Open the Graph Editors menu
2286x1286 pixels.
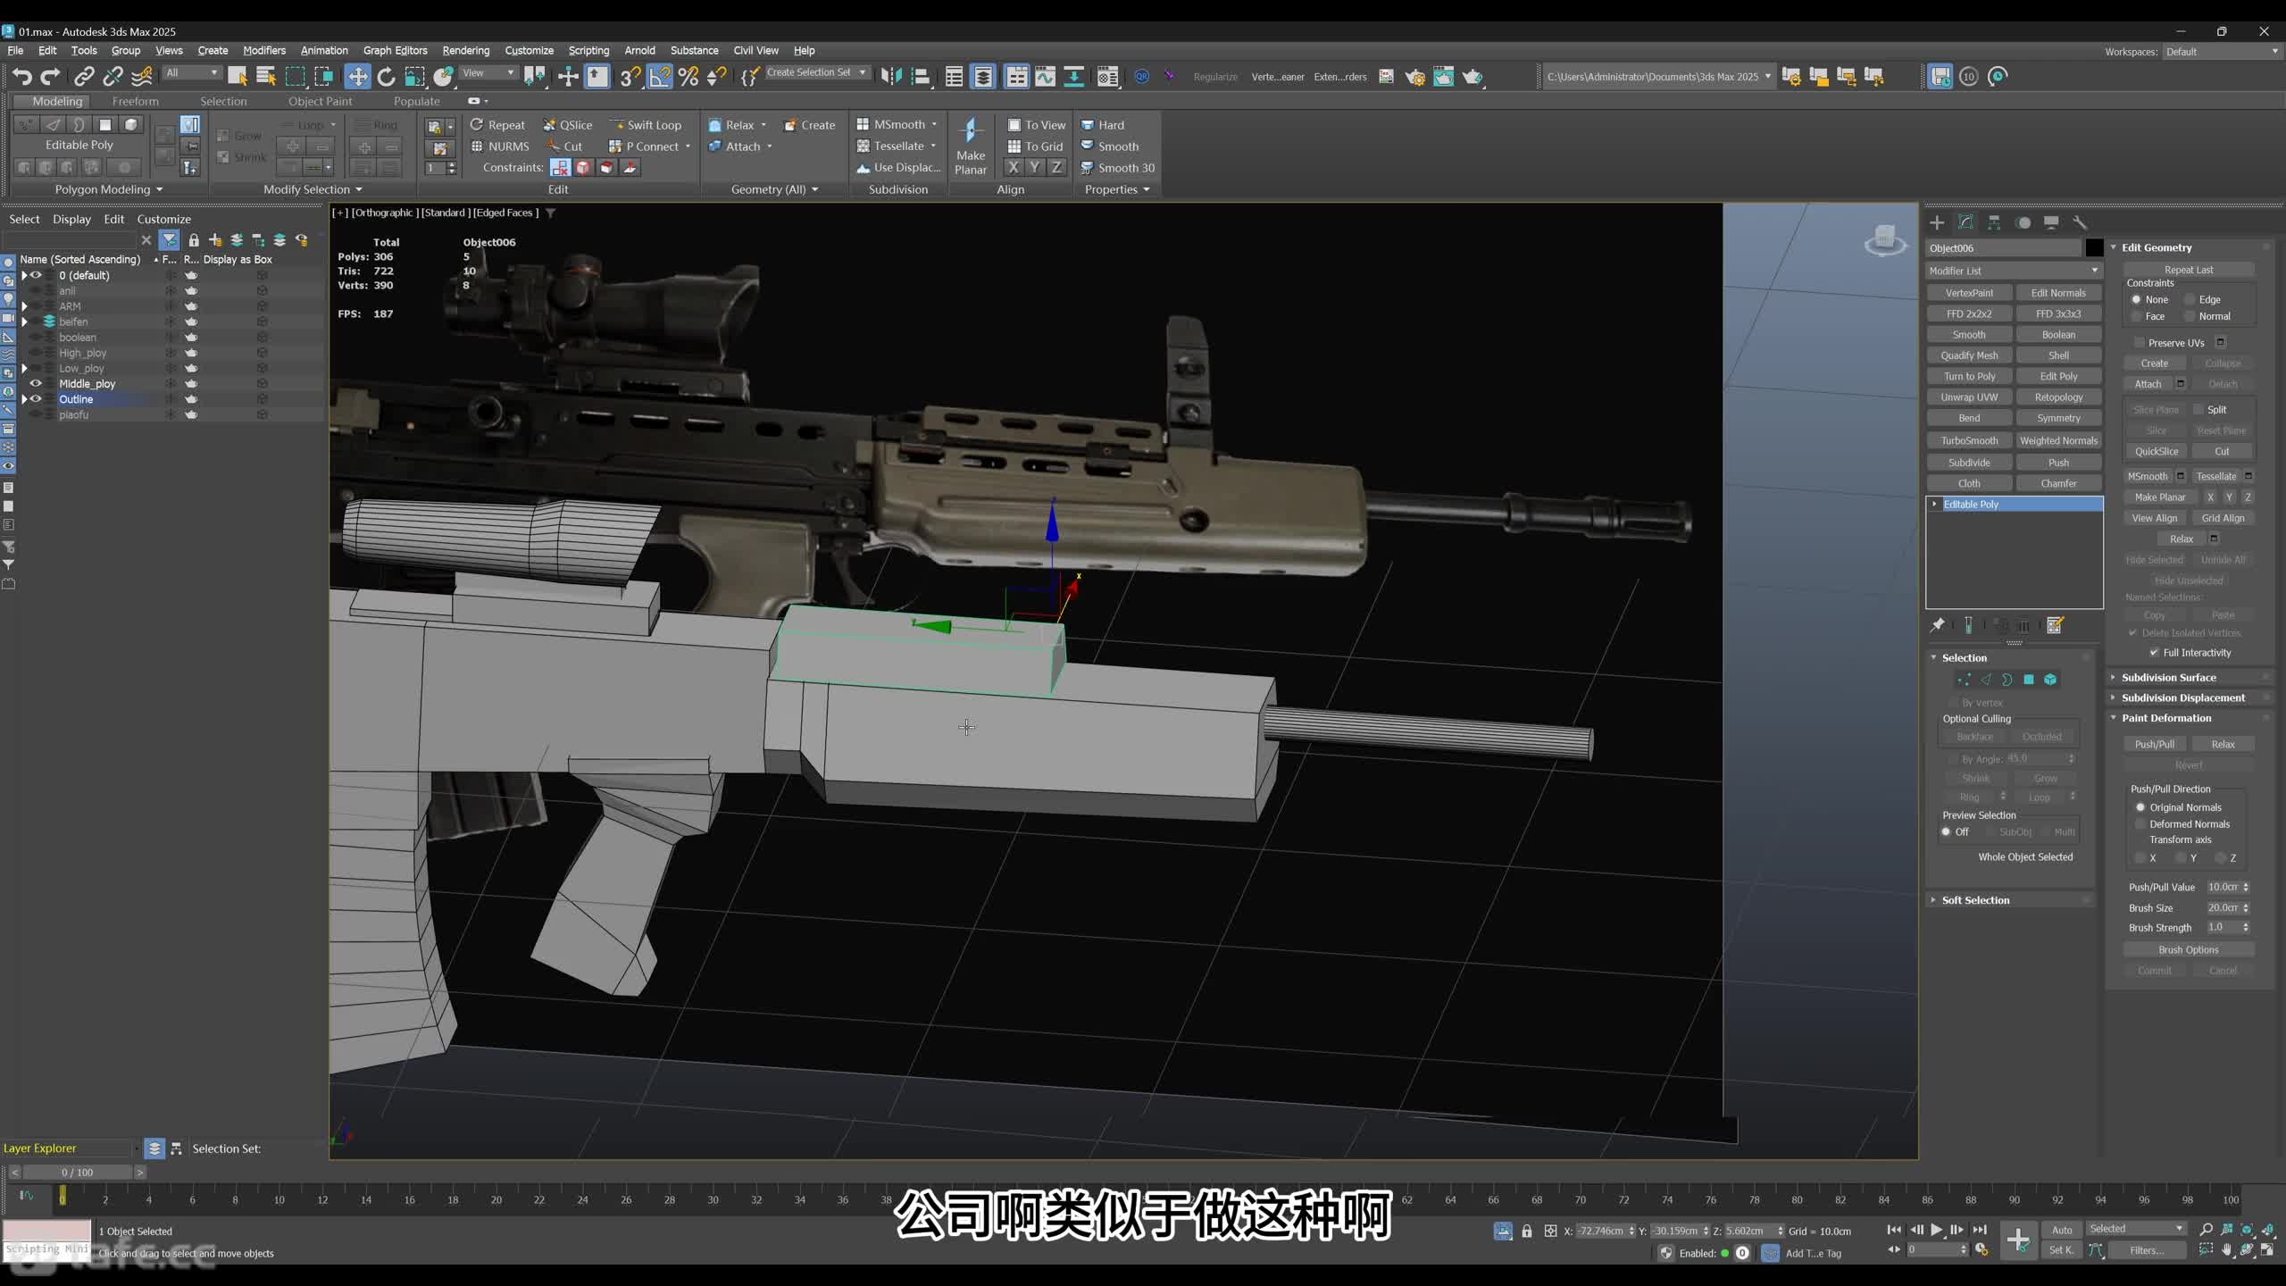(395, 51)
